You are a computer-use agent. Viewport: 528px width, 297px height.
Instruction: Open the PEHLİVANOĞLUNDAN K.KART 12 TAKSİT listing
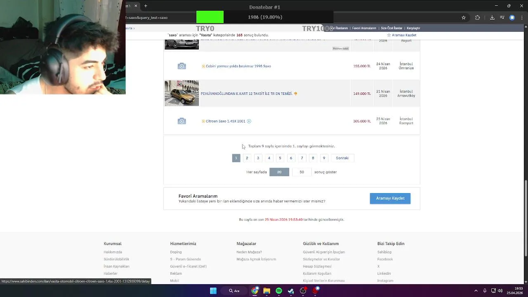pos(246,94)
